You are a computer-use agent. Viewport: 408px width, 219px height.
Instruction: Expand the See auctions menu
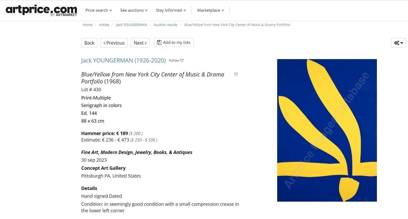(134, 10)
